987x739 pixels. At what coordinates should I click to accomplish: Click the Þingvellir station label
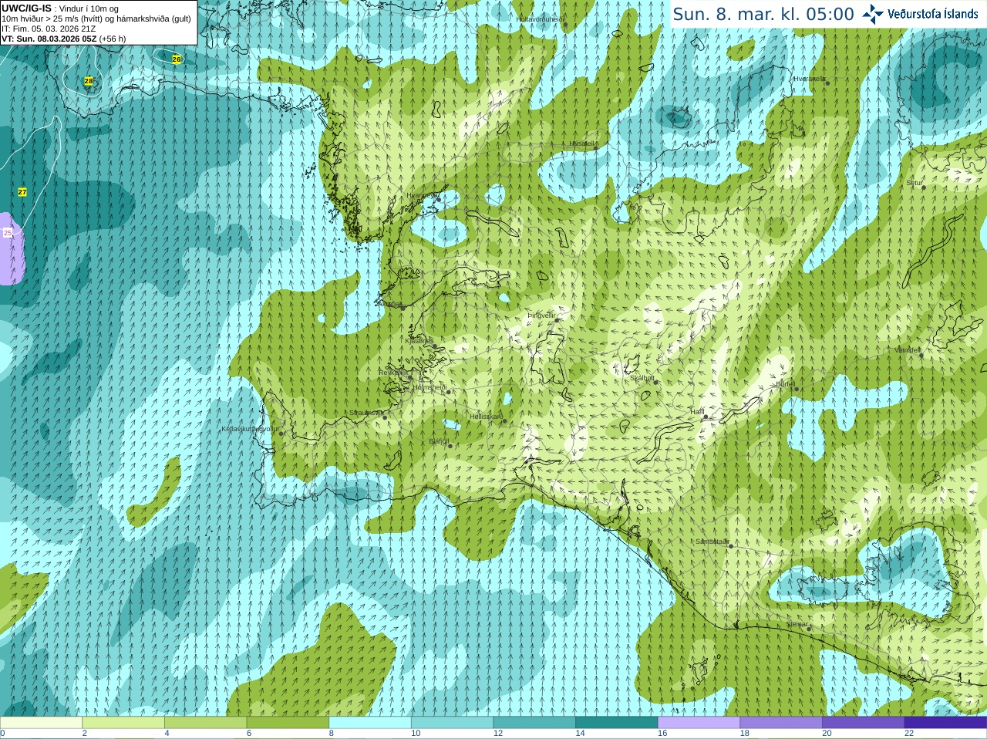click(x=541, y=316)
